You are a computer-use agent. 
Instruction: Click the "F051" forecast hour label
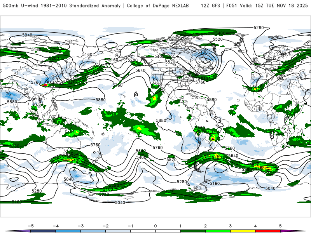coord(232,5)
